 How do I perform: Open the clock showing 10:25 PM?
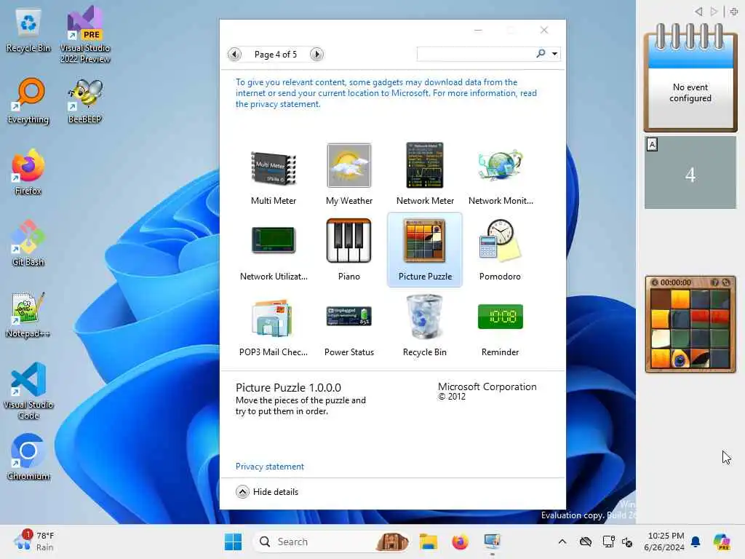coord(665,542)
